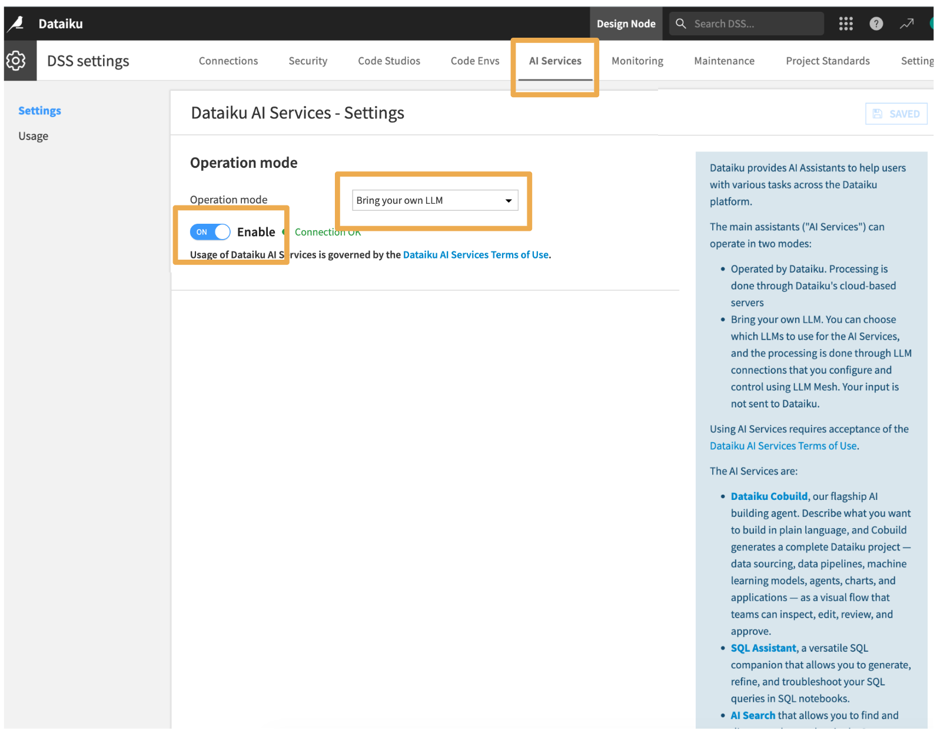Open the AI Search link
The image size is (937, 736).
pyautogui.click(x=753, y=715)
